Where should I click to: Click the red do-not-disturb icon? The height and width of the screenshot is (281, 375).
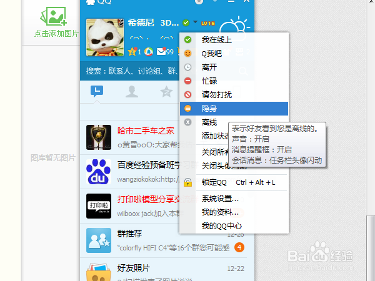coord(187,95)
